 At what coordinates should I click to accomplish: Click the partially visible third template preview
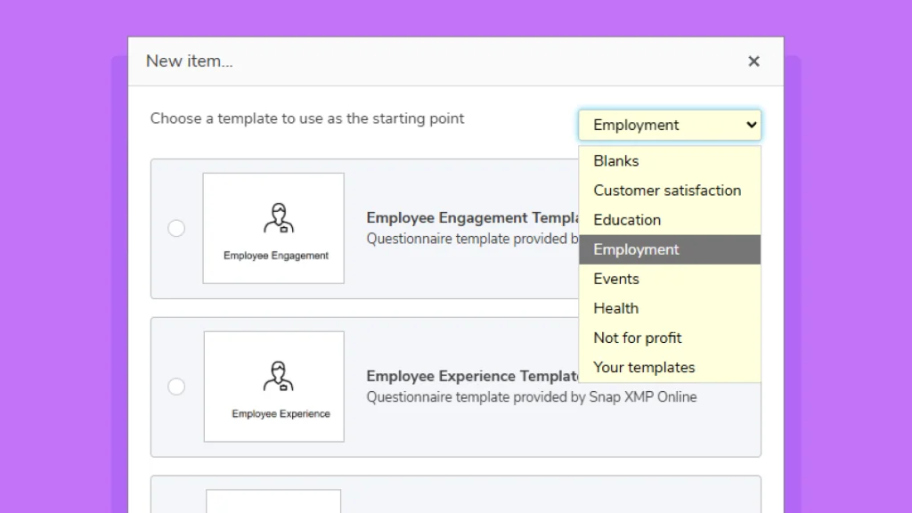273,503
